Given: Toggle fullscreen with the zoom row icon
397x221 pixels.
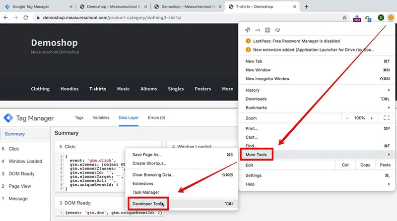Looking at the screenshot, I should click(387, 118).
